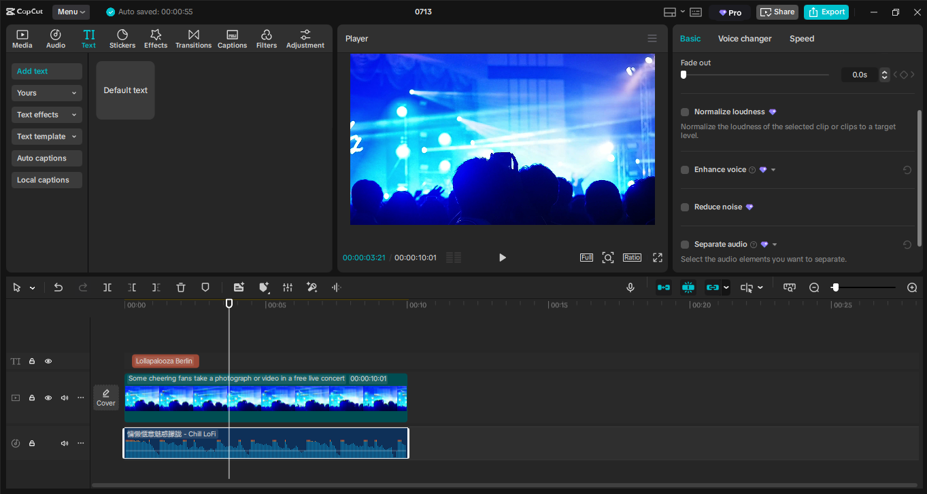Open the Stickers panel

(x=122, y=38)
